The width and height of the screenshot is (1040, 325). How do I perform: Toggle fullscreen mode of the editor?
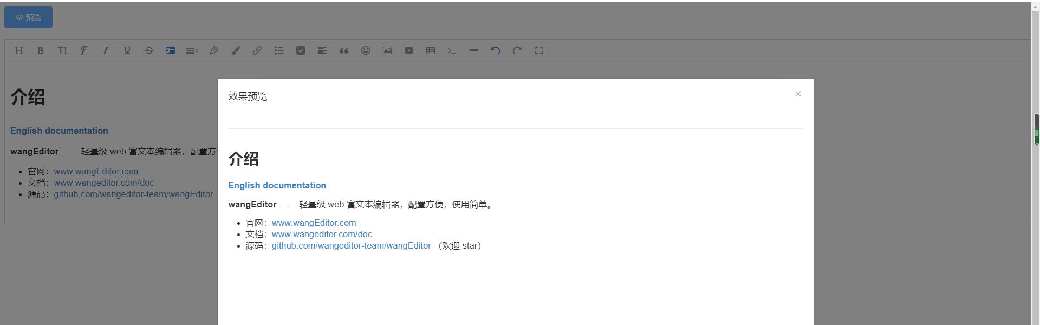coord(539,50)
